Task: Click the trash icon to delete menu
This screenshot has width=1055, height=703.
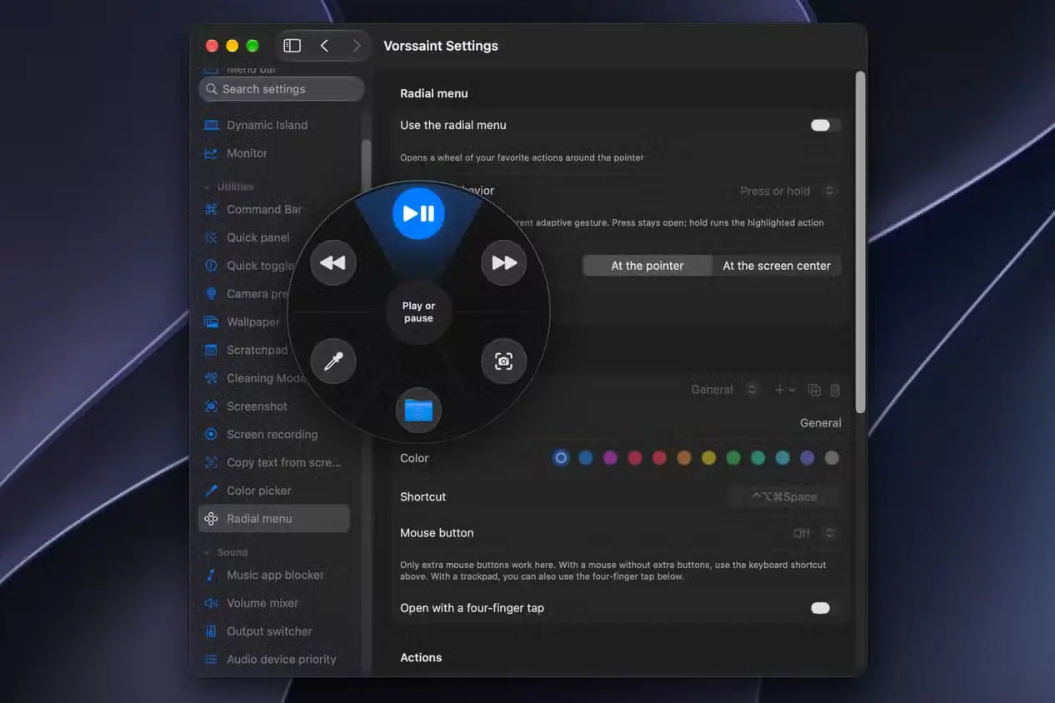Action: click(835, 390)
